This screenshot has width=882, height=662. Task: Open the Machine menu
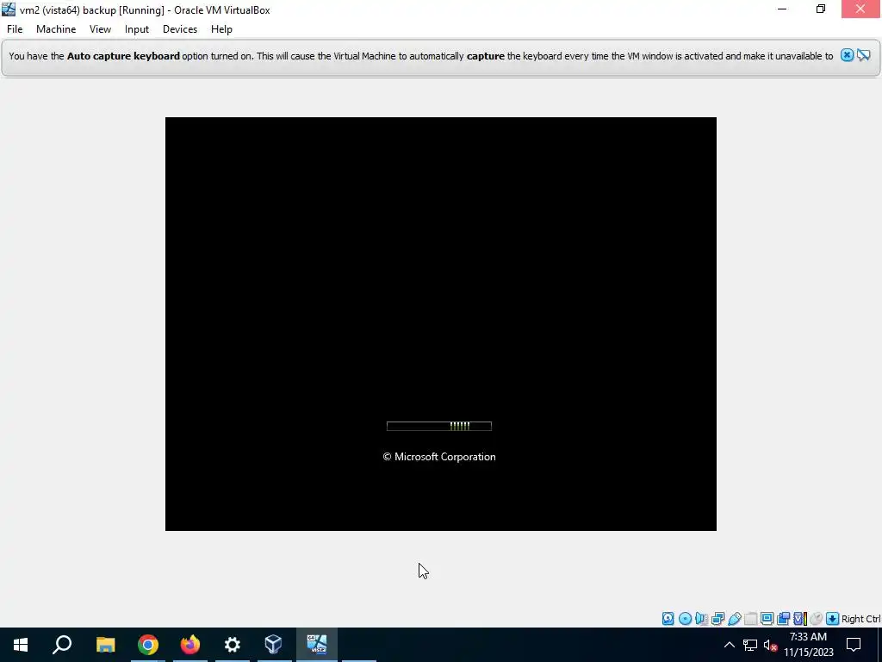tap(56, 29)
